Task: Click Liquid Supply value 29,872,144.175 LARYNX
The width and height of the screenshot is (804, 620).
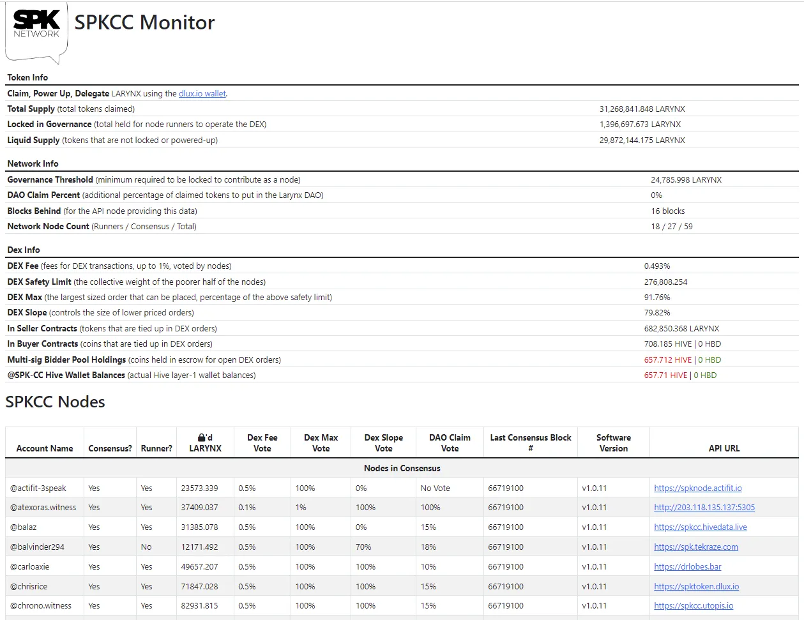Action: coord(642,140)
